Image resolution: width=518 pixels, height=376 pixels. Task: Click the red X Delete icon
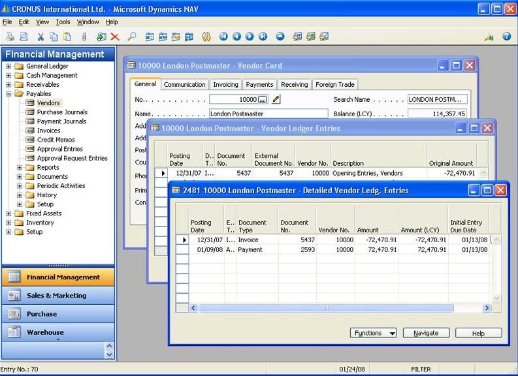(115, 37)
